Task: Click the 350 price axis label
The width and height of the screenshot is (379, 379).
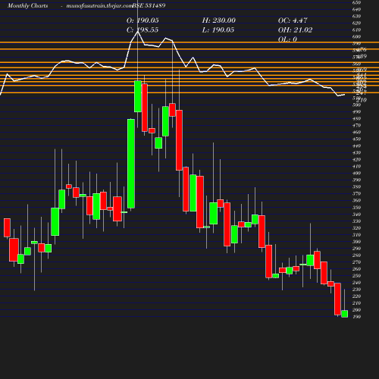Action: (356, 208)
